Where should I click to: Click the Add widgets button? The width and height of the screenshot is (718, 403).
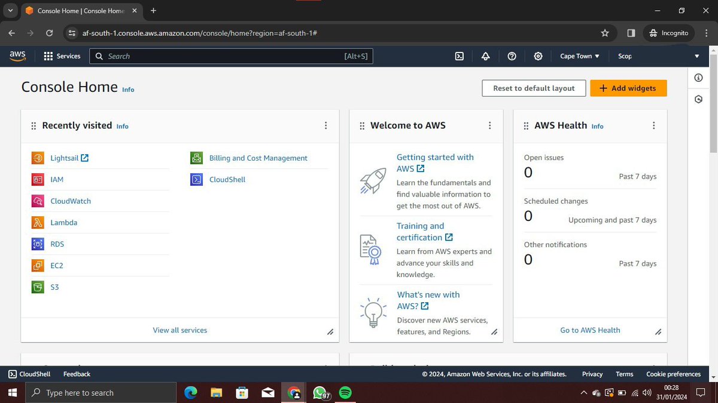628,88
